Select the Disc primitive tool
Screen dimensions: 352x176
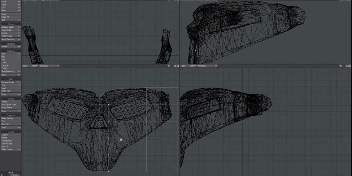(11, 59)
